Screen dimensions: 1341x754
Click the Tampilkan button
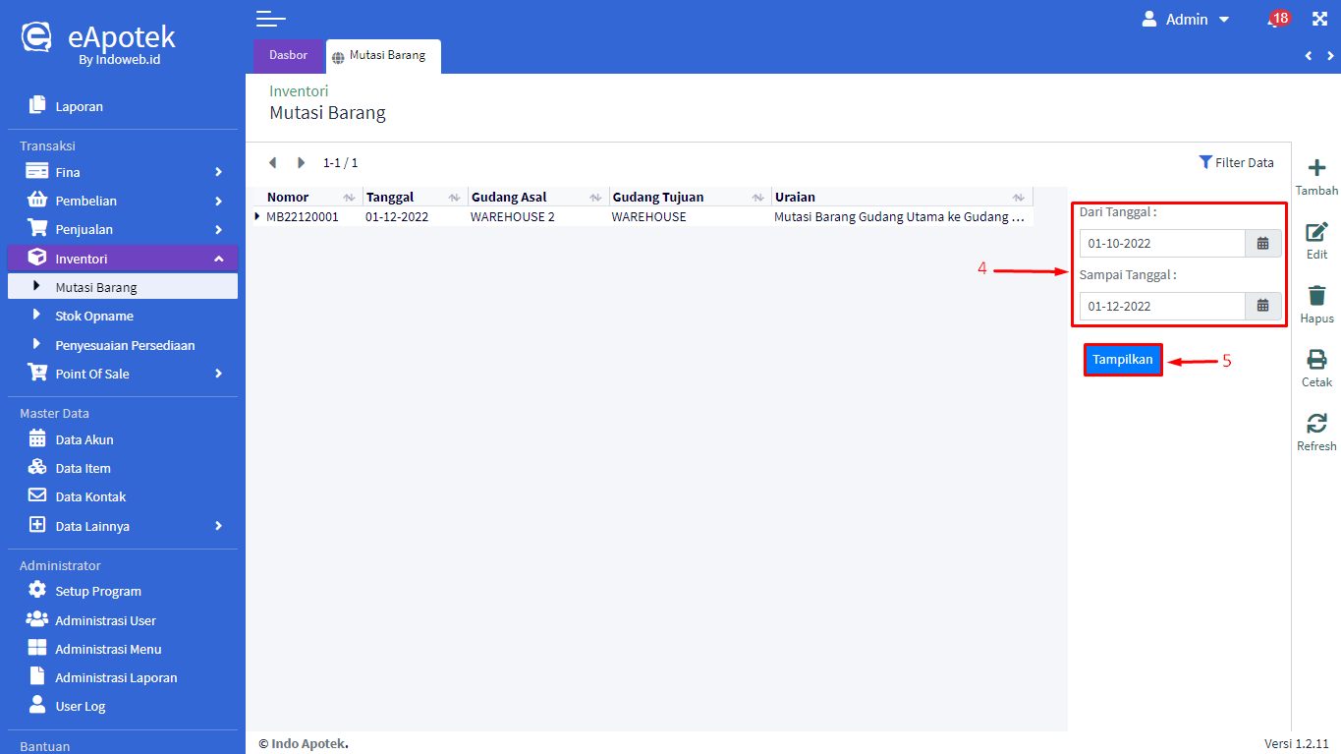point(1123,360)
